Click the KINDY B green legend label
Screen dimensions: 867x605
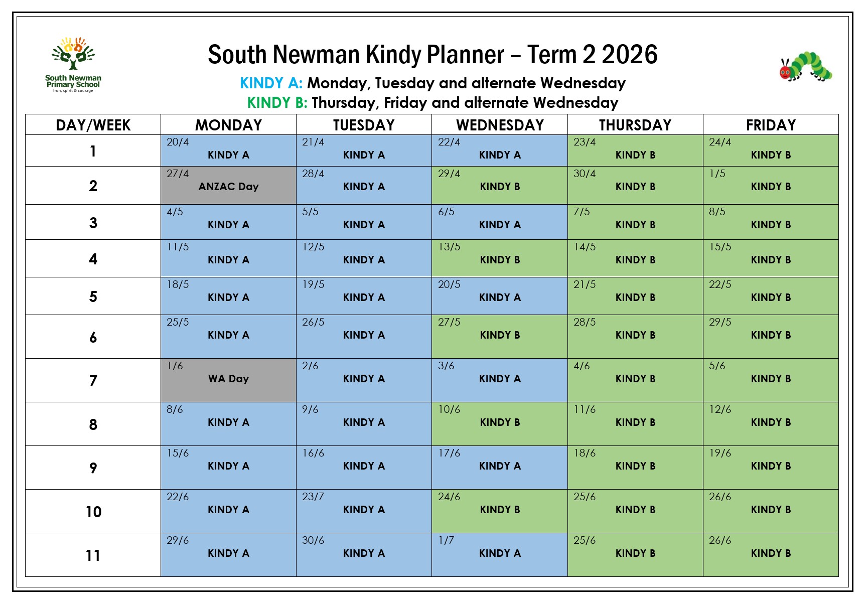(x=277, y=103)
